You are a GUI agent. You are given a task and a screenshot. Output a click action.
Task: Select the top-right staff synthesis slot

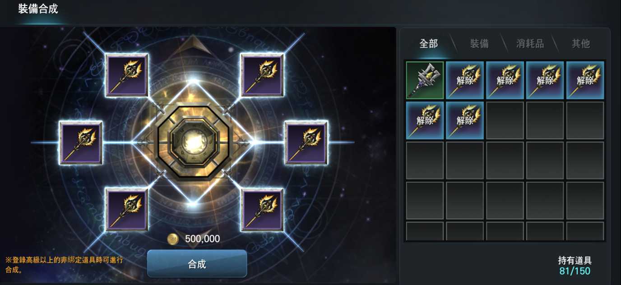[x=262, y=75]
